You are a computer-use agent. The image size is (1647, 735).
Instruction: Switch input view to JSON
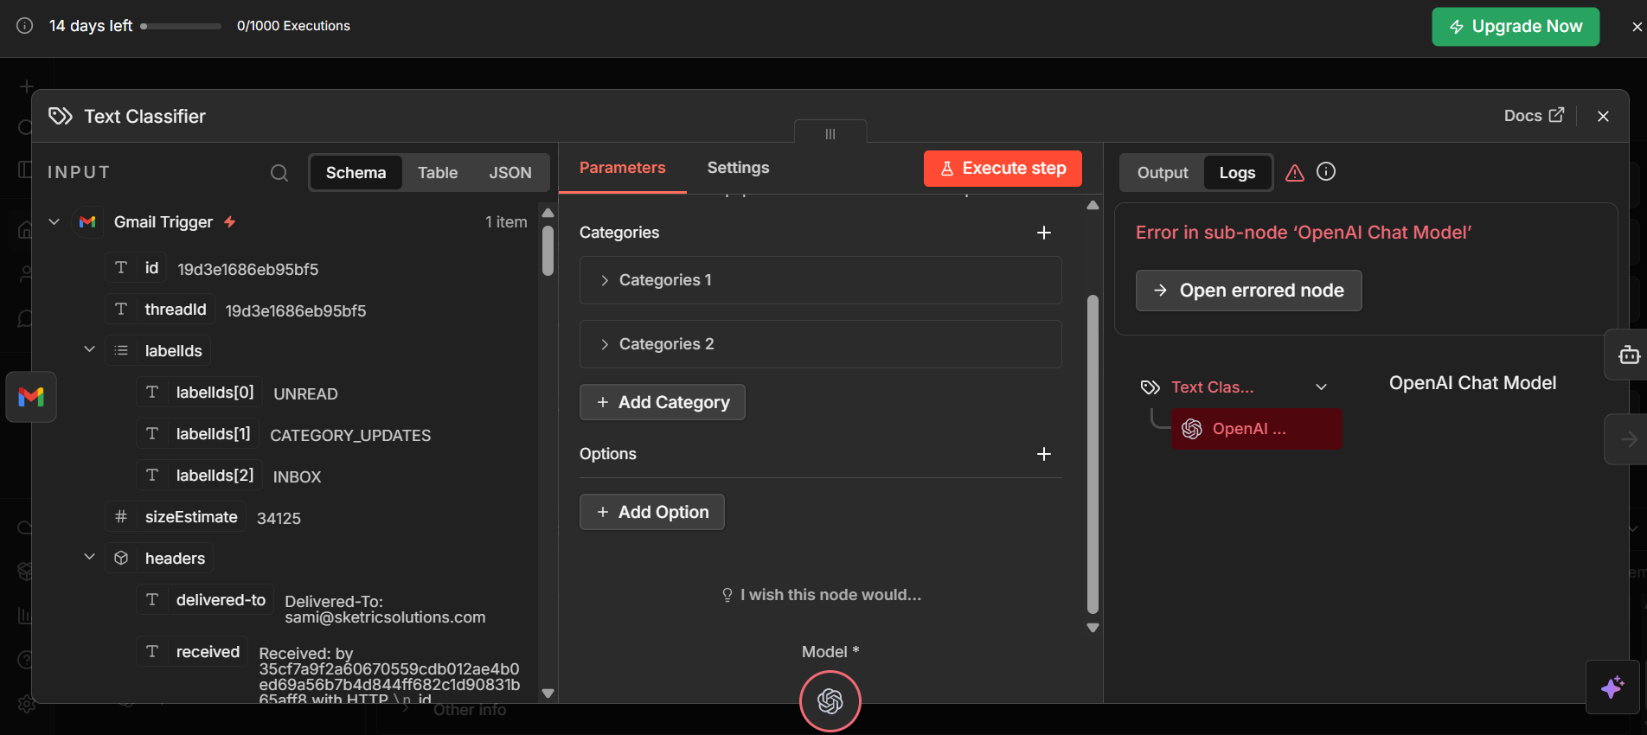[x=509, y=173]
